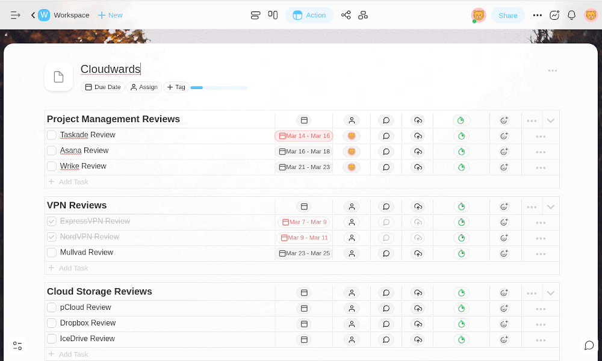Mark Dropbox Review as complete
602x361 pixels.
click(x=51, y=323)
